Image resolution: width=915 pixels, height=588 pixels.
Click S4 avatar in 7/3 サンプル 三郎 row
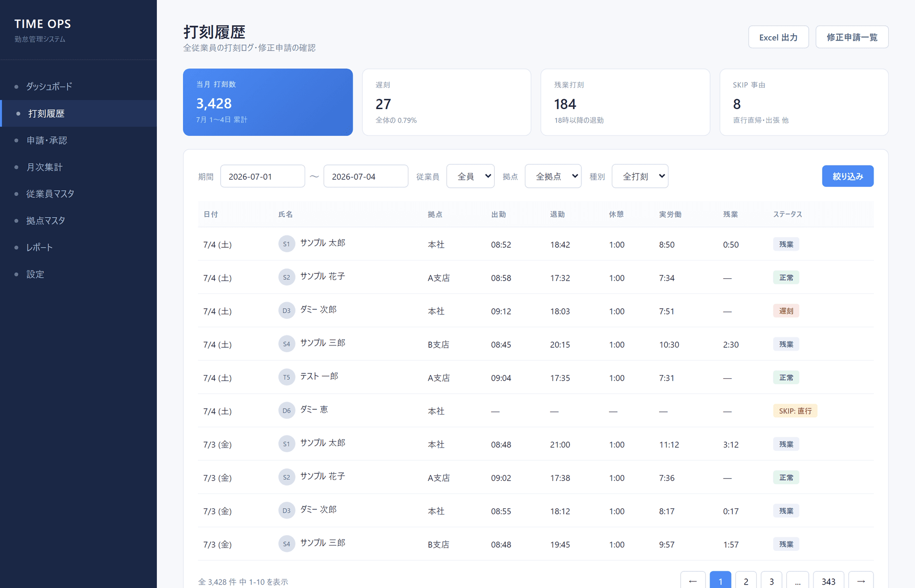[286, 544]
